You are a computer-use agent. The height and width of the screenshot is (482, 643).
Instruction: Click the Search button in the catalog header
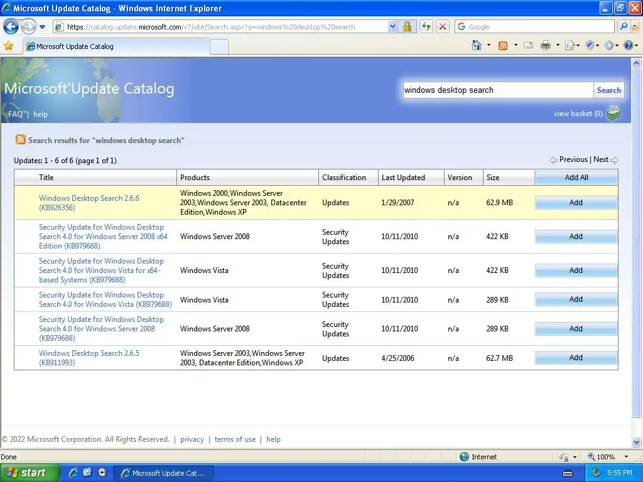pyautogui.click(x=608, y=90)
